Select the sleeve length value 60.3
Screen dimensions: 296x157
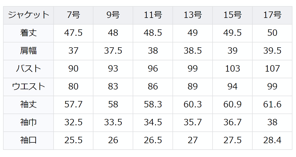[x=193, y=105]
